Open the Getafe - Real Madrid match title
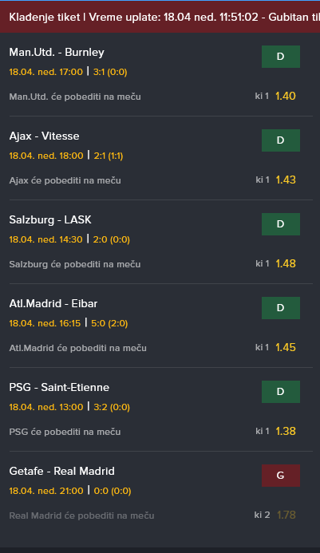The height and width of the screenshot is (553, 320). [x=61, y=471]
